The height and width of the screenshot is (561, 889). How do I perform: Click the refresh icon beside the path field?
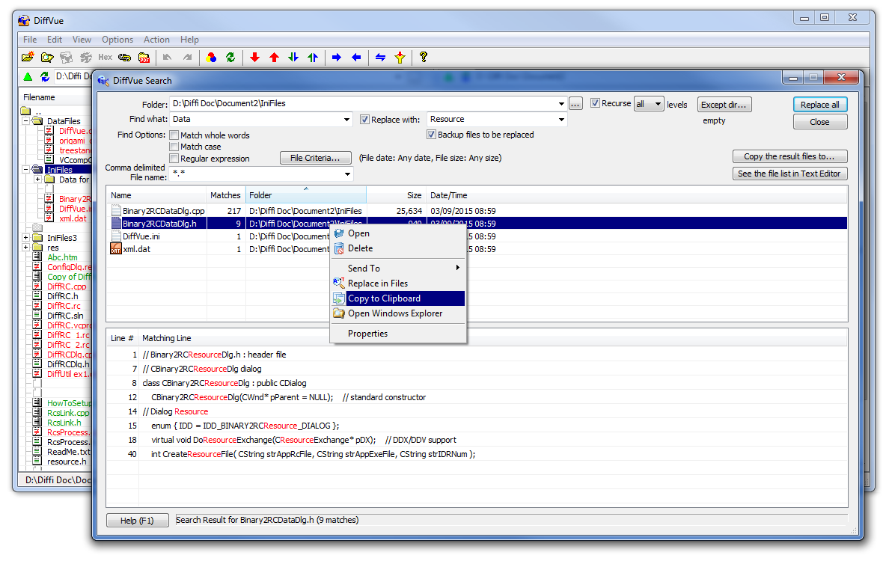tap(45, 76)
